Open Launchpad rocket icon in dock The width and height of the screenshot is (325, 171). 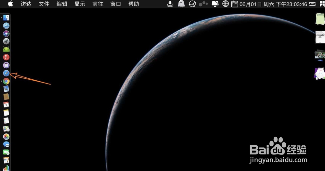pos(6,41)
